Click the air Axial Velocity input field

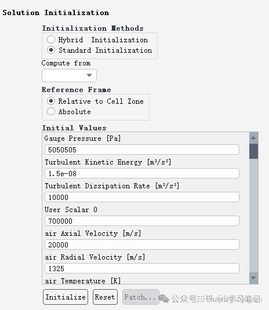click(x=142, y=245)
